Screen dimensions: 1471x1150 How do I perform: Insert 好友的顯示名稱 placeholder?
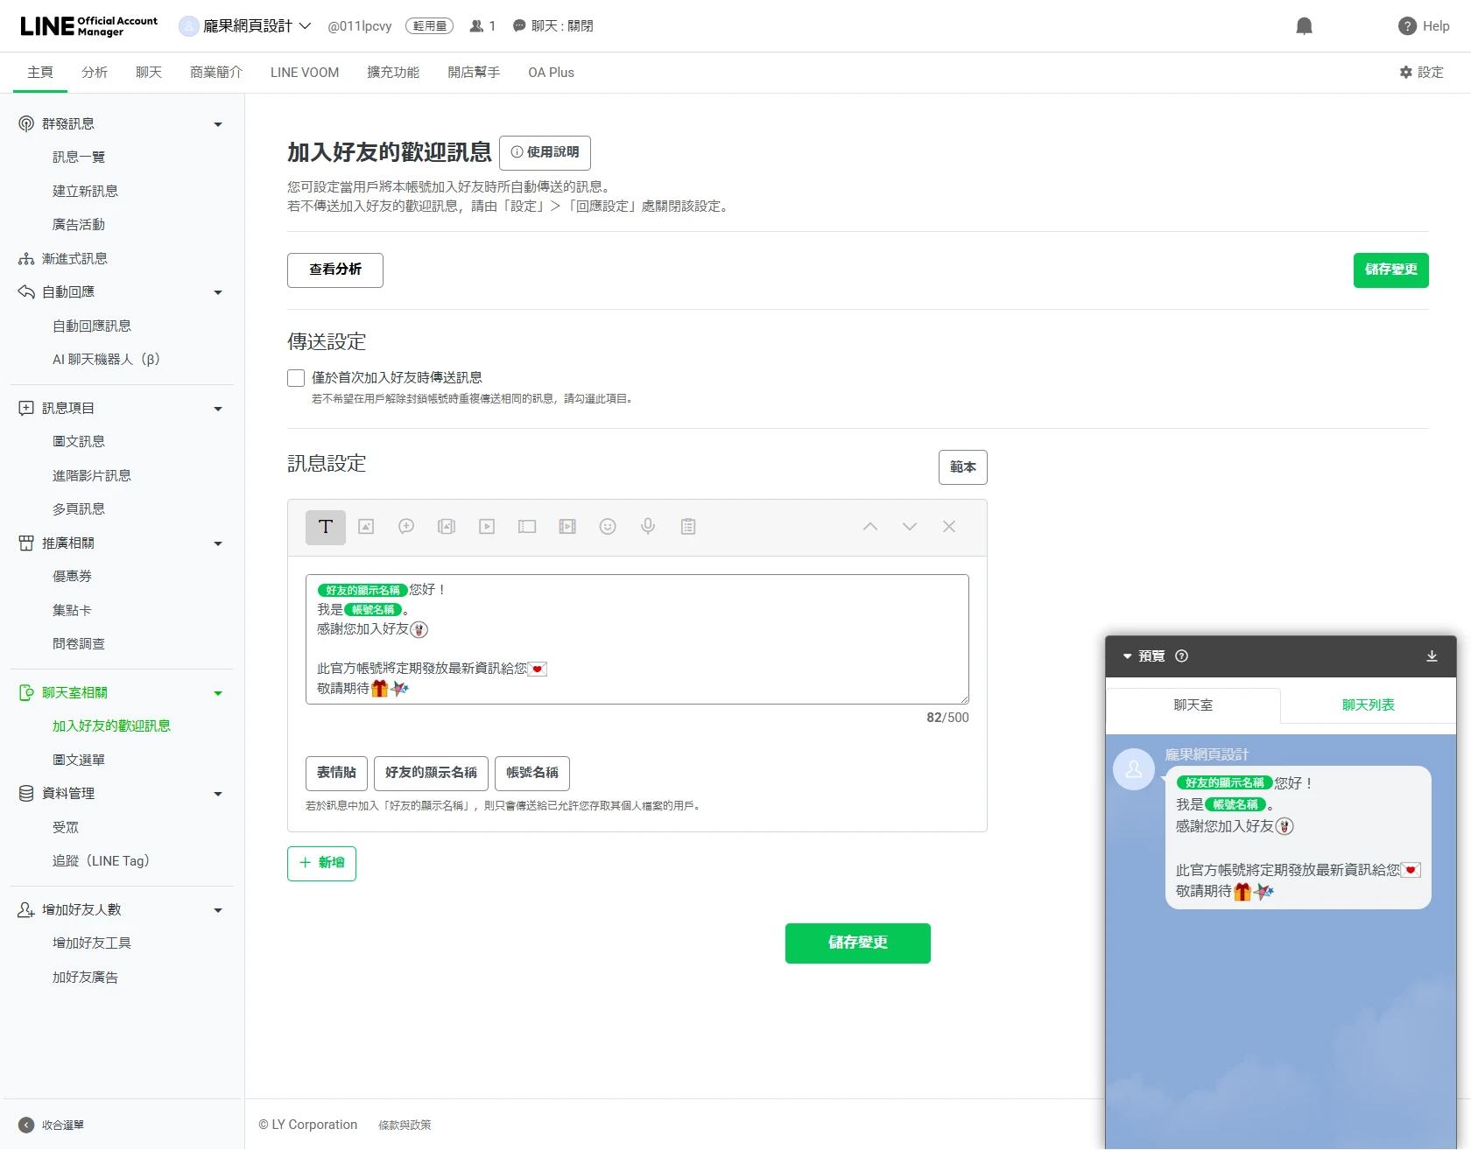(431, 773)
